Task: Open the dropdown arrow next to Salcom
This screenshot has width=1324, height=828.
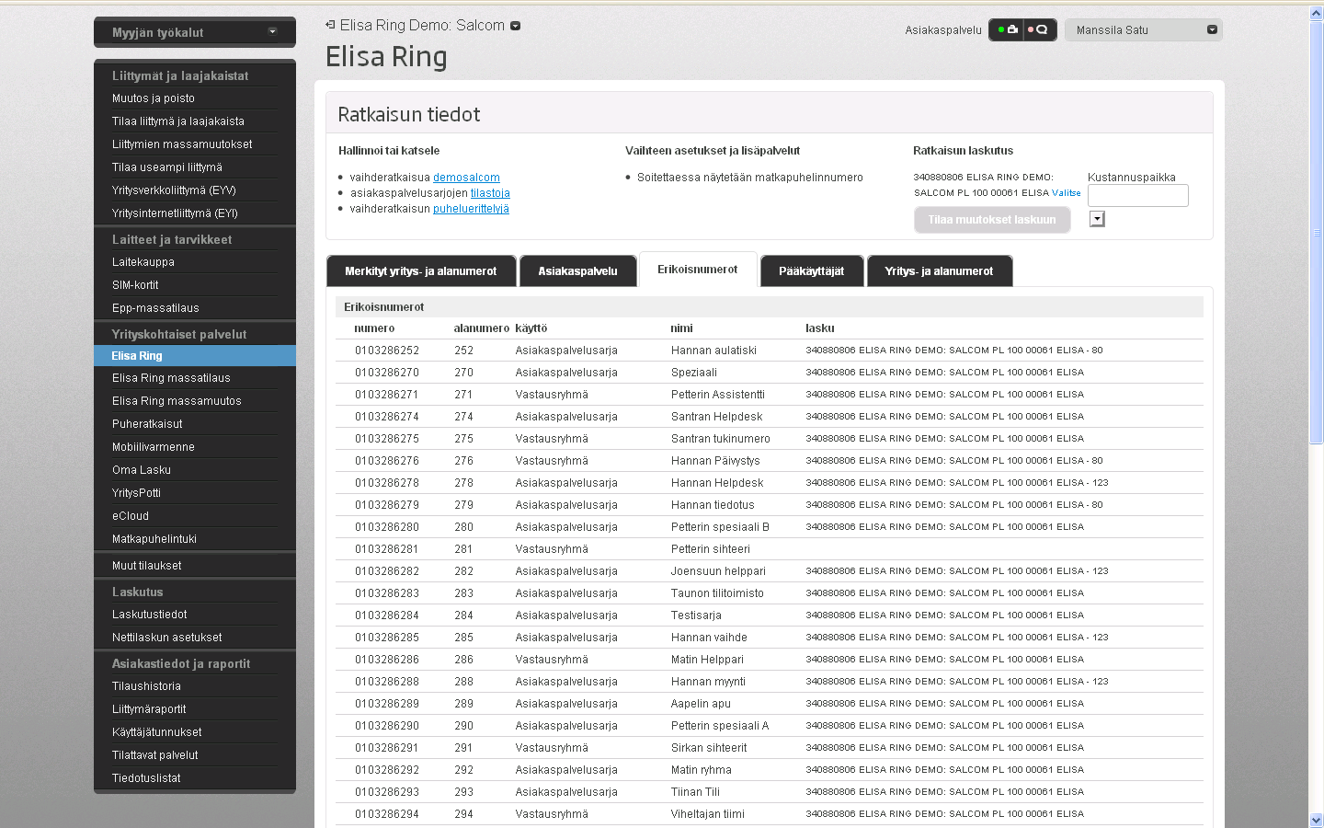Action: click(515, 26)
